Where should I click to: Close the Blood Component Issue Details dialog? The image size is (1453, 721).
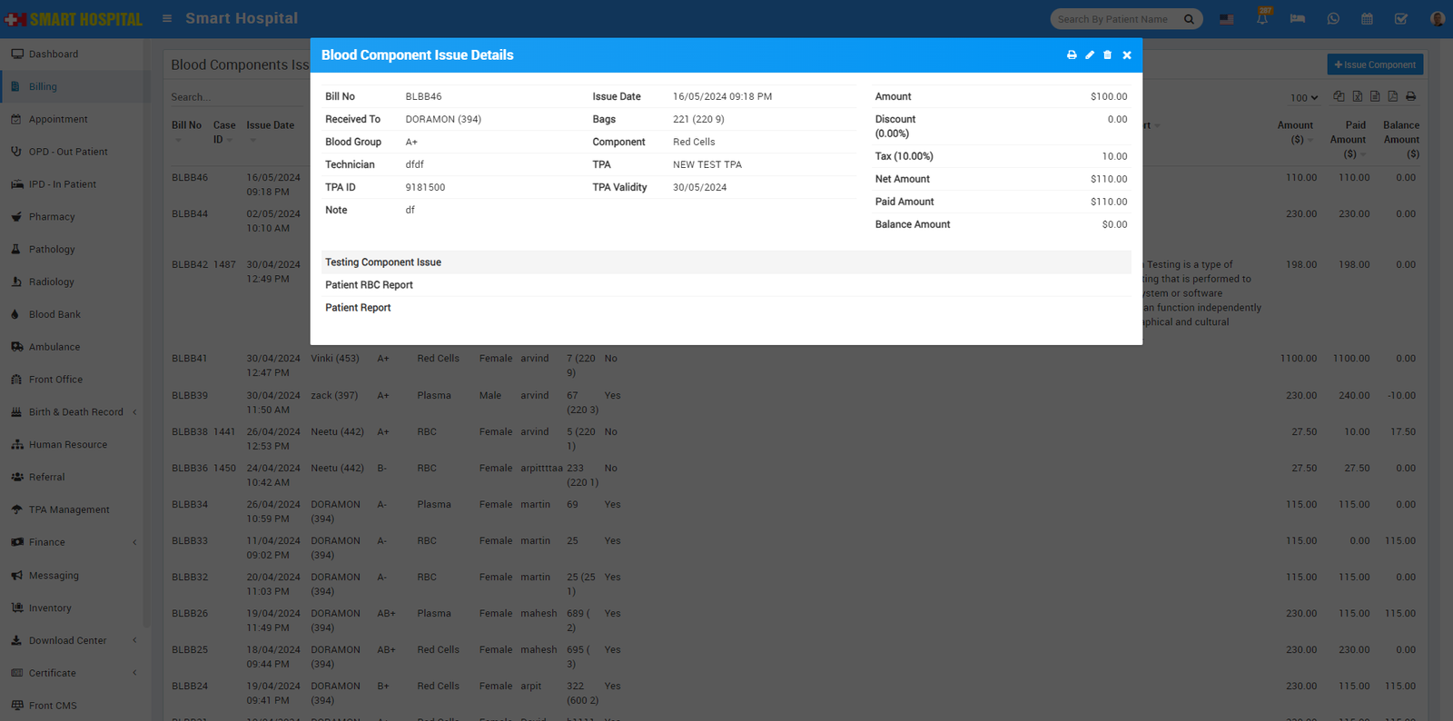(1127, 55)
